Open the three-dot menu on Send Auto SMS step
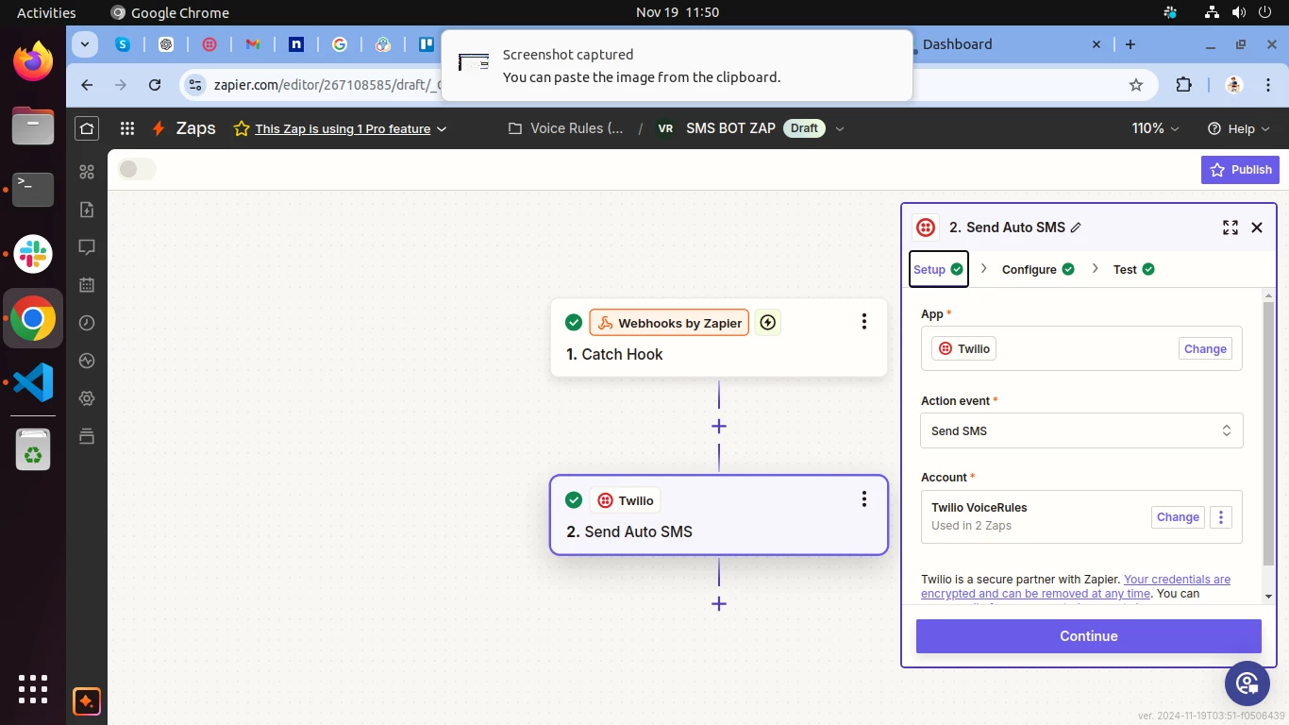 [x=863, y=499]
